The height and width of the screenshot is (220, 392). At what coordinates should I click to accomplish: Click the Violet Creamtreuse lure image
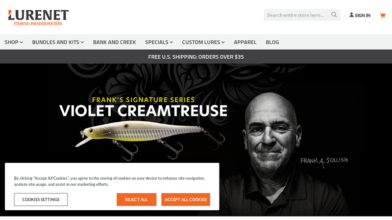[150, 140]
